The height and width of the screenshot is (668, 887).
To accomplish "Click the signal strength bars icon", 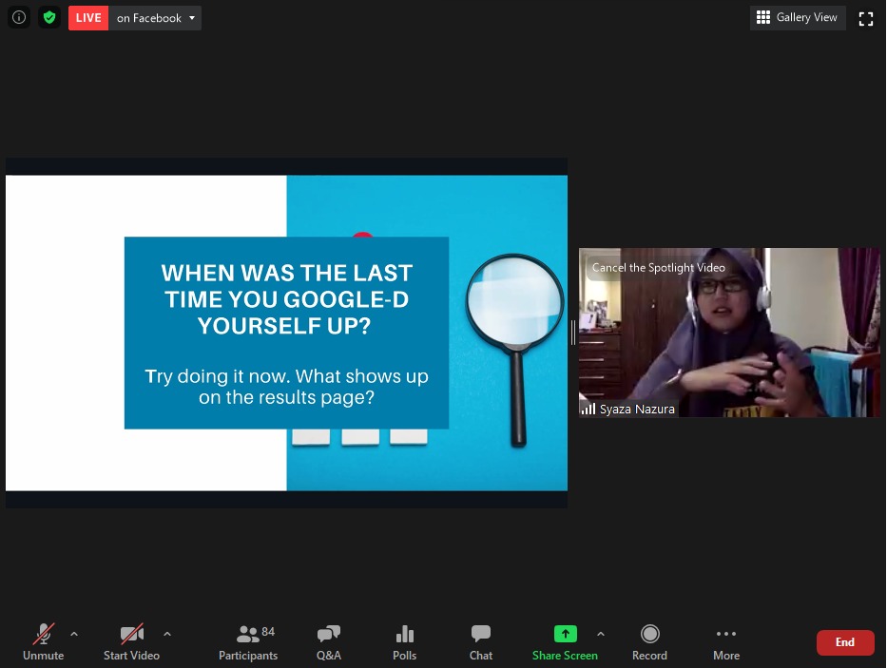I will click(x=588, y=409).
